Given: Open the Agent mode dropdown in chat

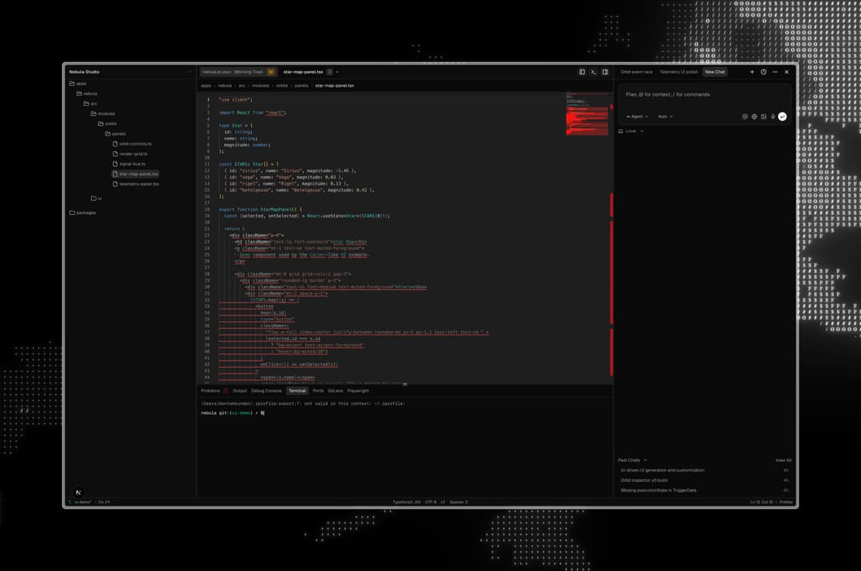Looking at the screenshot, I should pyautogui.click(x=639, y=116).
